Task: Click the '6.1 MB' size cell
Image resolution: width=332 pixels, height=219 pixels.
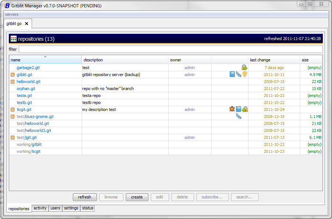Action: 311,137
